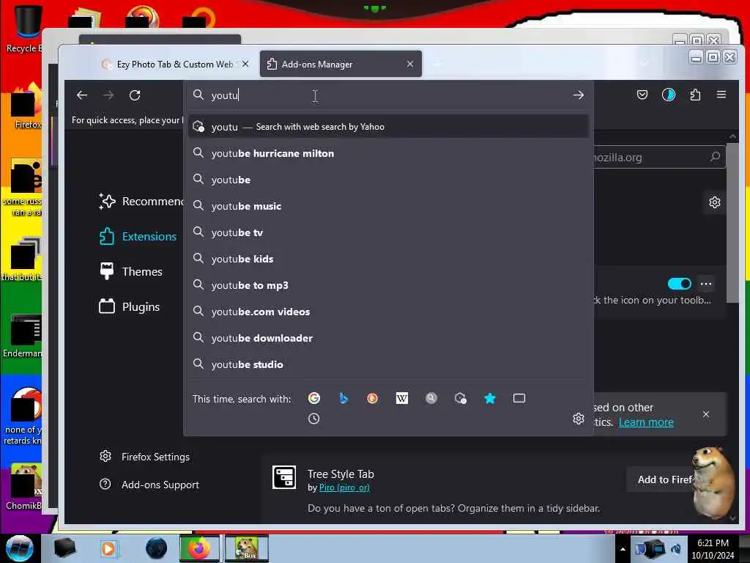Open Firefox Settings link
This screenshot has height=563, width=750.
point(144,457)
